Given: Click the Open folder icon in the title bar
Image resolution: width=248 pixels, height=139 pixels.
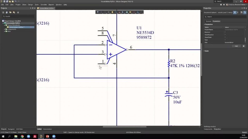Looking at the screenshot, I should (10, 2).
